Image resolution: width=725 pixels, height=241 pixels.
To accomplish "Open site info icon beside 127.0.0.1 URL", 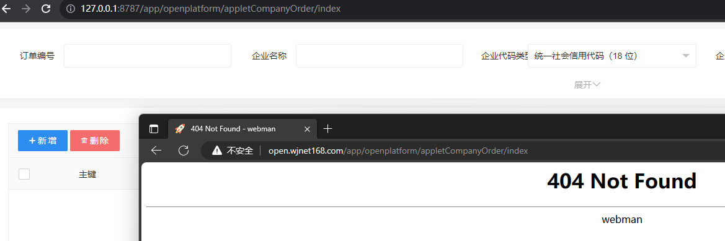I will [x=71, y=8].
